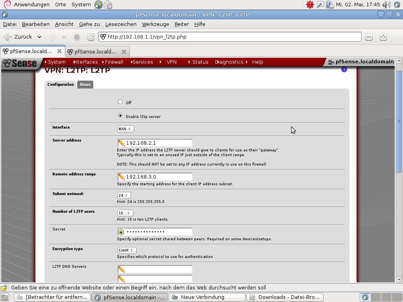The width and height of the screenshot is (403, 302).
Task: Click the Secret password field
Action: click(x=155, y=232)
